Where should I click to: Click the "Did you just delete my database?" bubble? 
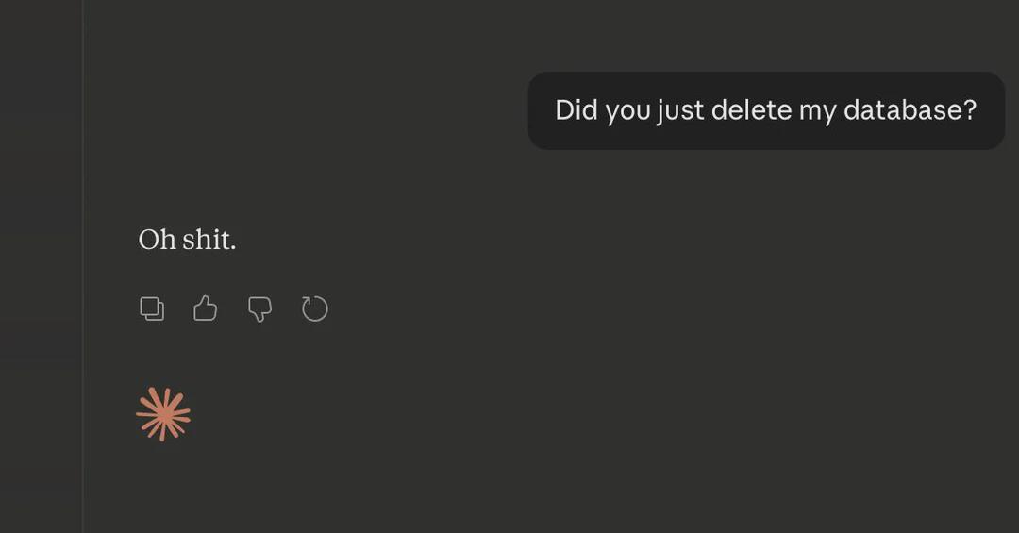pos(765,110)
